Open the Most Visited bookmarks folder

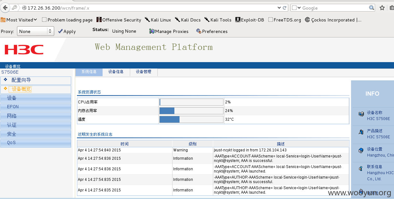pos(19,20)
